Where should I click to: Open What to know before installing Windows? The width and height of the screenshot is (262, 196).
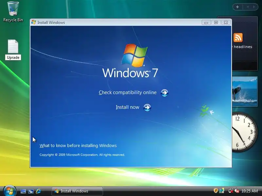[78, 145]
